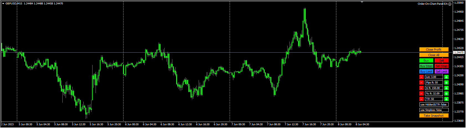Place a Sell Stop order
The width and height of the screenshot is (466, 128).
442,66
